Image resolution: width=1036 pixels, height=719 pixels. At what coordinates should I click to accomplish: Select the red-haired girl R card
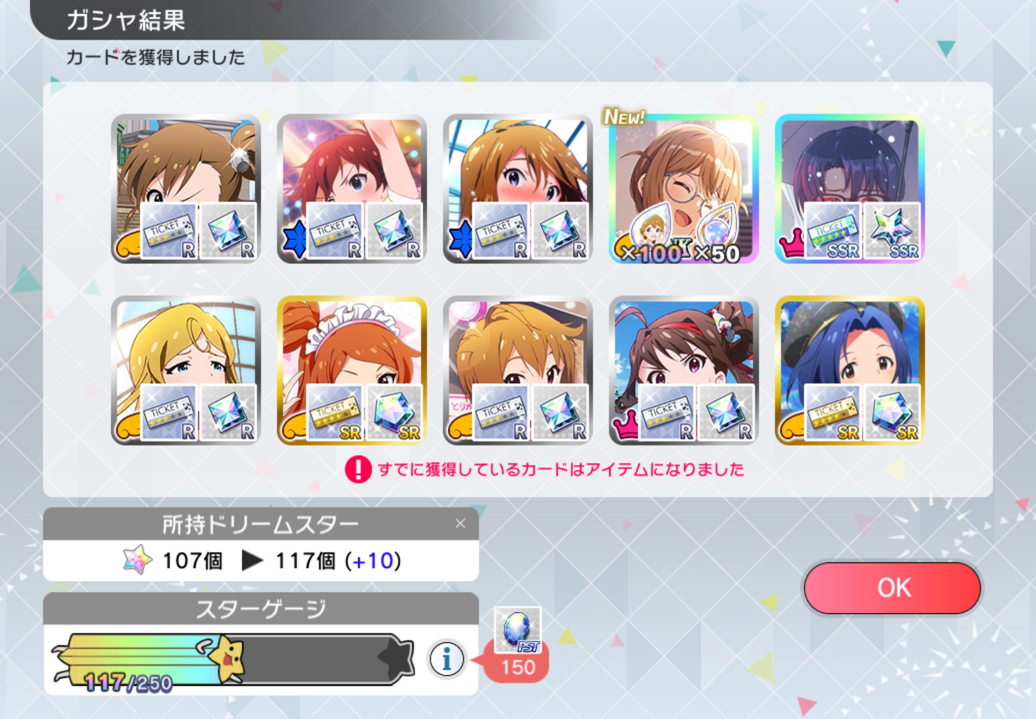tap(352, 189)
